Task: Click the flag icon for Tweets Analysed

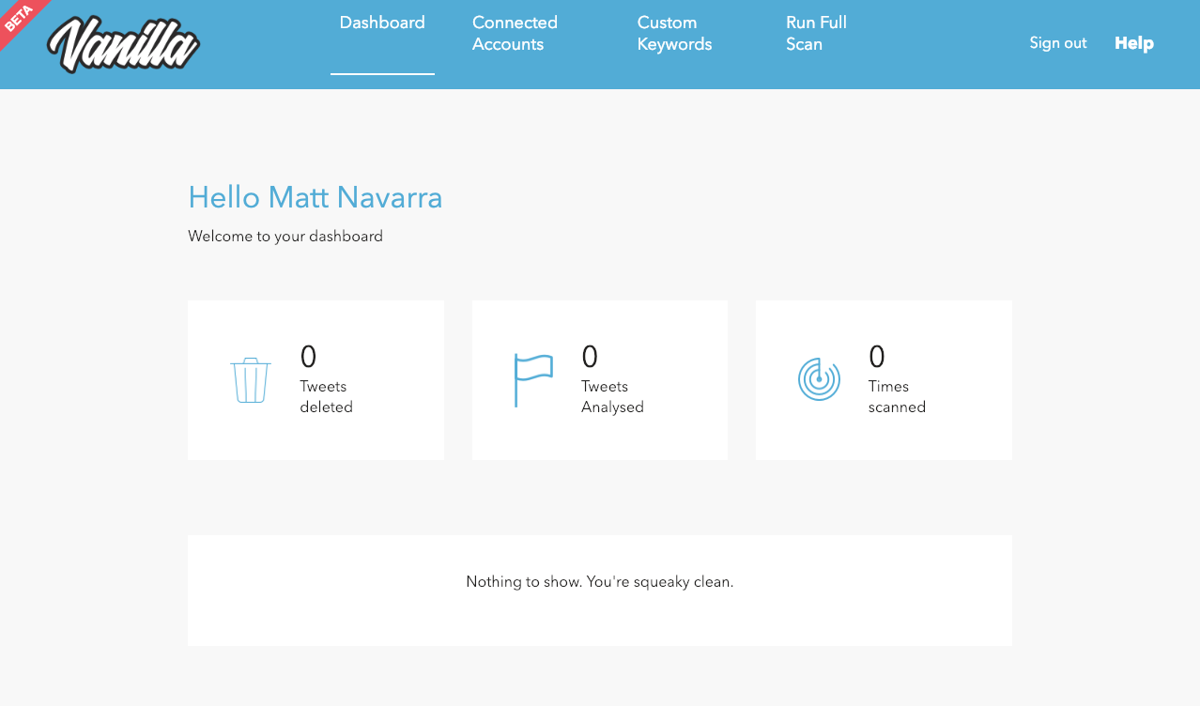Action: tap(533, 380)
